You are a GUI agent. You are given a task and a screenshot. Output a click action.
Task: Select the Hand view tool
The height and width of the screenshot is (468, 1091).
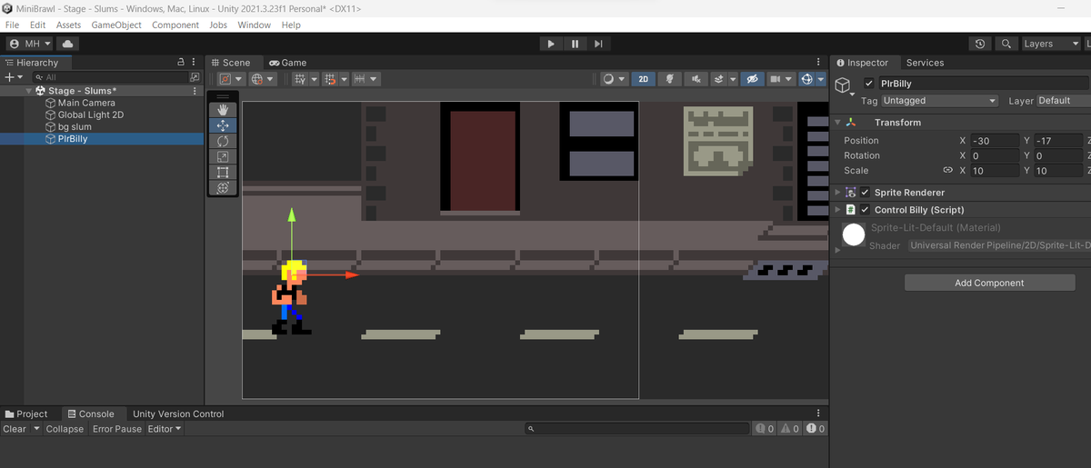click(x=223, y=109)
